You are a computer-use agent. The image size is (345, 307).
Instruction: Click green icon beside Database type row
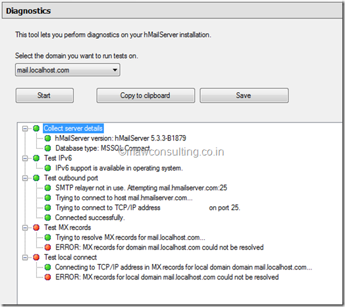tap(47, 148)
